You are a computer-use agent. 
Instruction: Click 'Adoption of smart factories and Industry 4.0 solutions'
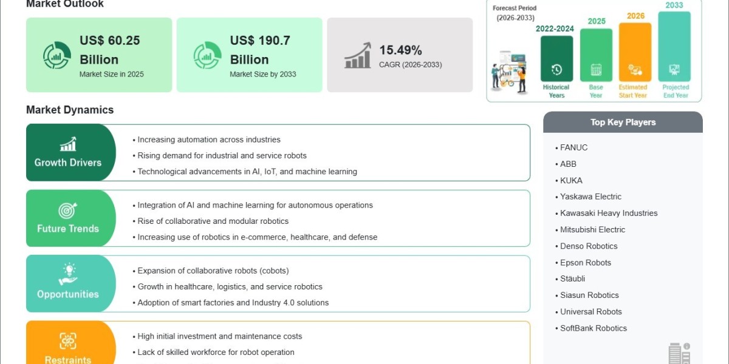pos(233,302)
